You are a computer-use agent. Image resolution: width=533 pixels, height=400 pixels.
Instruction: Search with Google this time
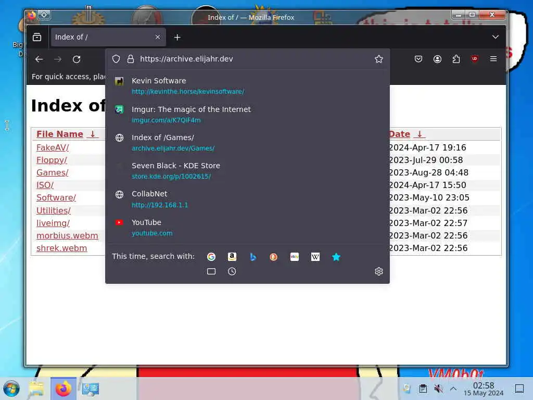(211, 257)
